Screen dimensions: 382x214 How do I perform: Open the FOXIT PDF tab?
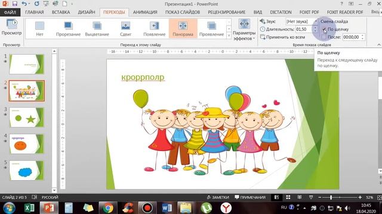coord(309,12)
